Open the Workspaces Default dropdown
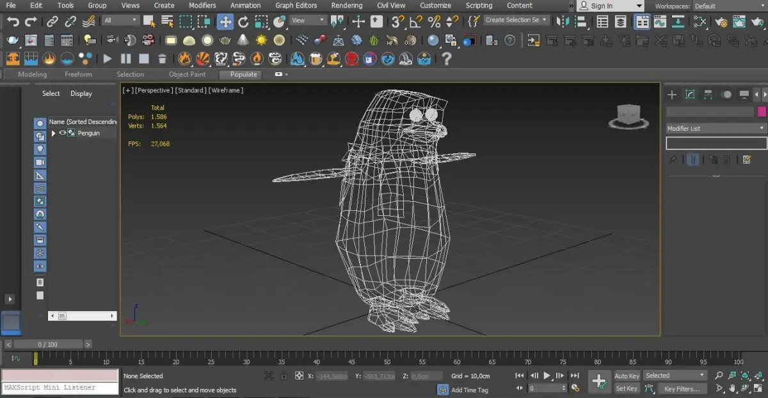 click(730, 6)
